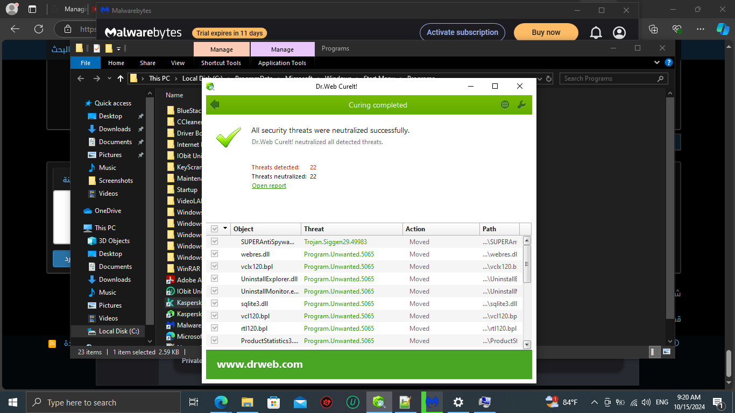Select Screenshots folder under Quick access

click(x=116, y=181)
